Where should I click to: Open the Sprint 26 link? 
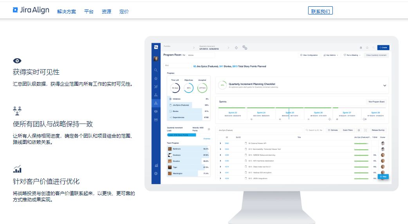[318, 113]
